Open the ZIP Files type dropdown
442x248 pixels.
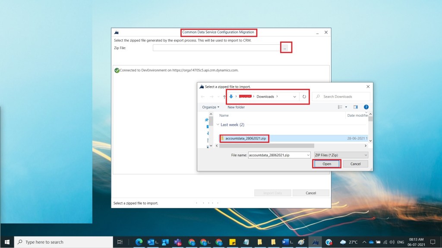[x=341, y=155]
